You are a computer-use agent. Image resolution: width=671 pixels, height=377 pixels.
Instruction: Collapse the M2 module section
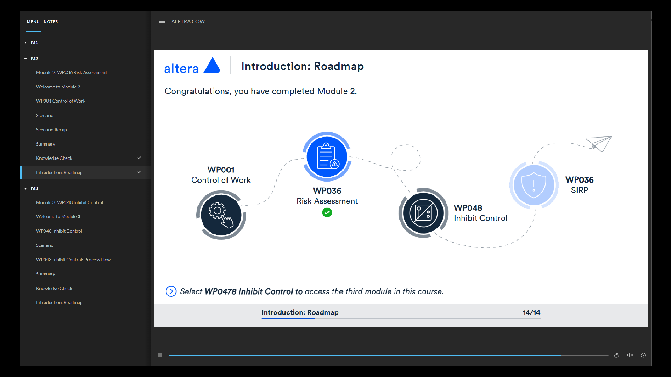26,59
